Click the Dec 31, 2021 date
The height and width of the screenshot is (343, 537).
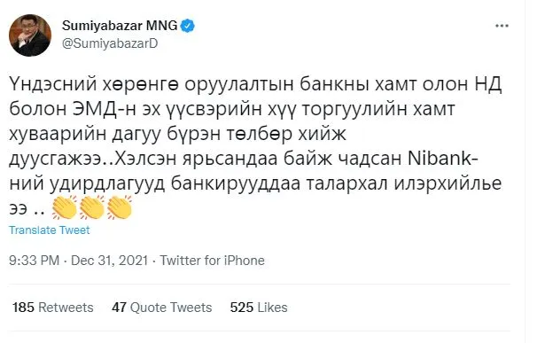[x=109, y=261]
